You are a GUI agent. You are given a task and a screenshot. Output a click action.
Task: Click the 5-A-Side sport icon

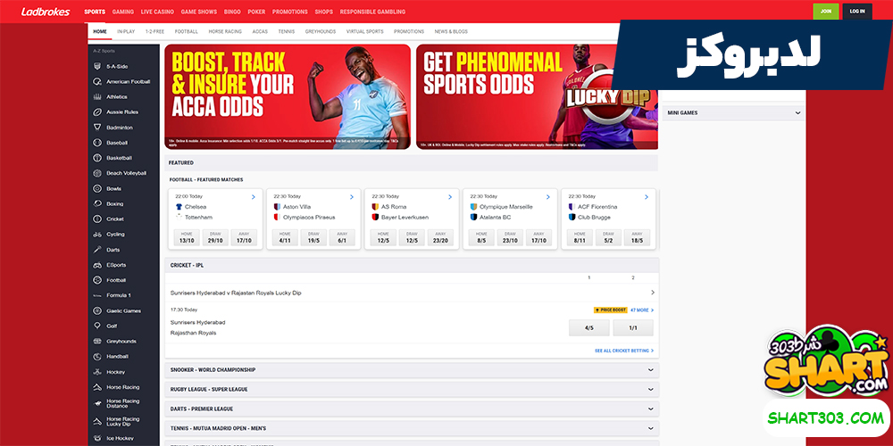click(x=97, y=67)
